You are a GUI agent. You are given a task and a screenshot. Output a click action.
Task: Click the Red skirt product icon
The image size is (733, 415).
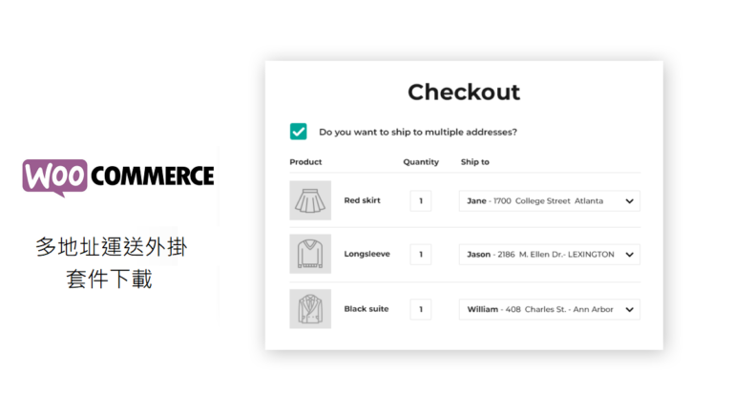pos(310,200)
